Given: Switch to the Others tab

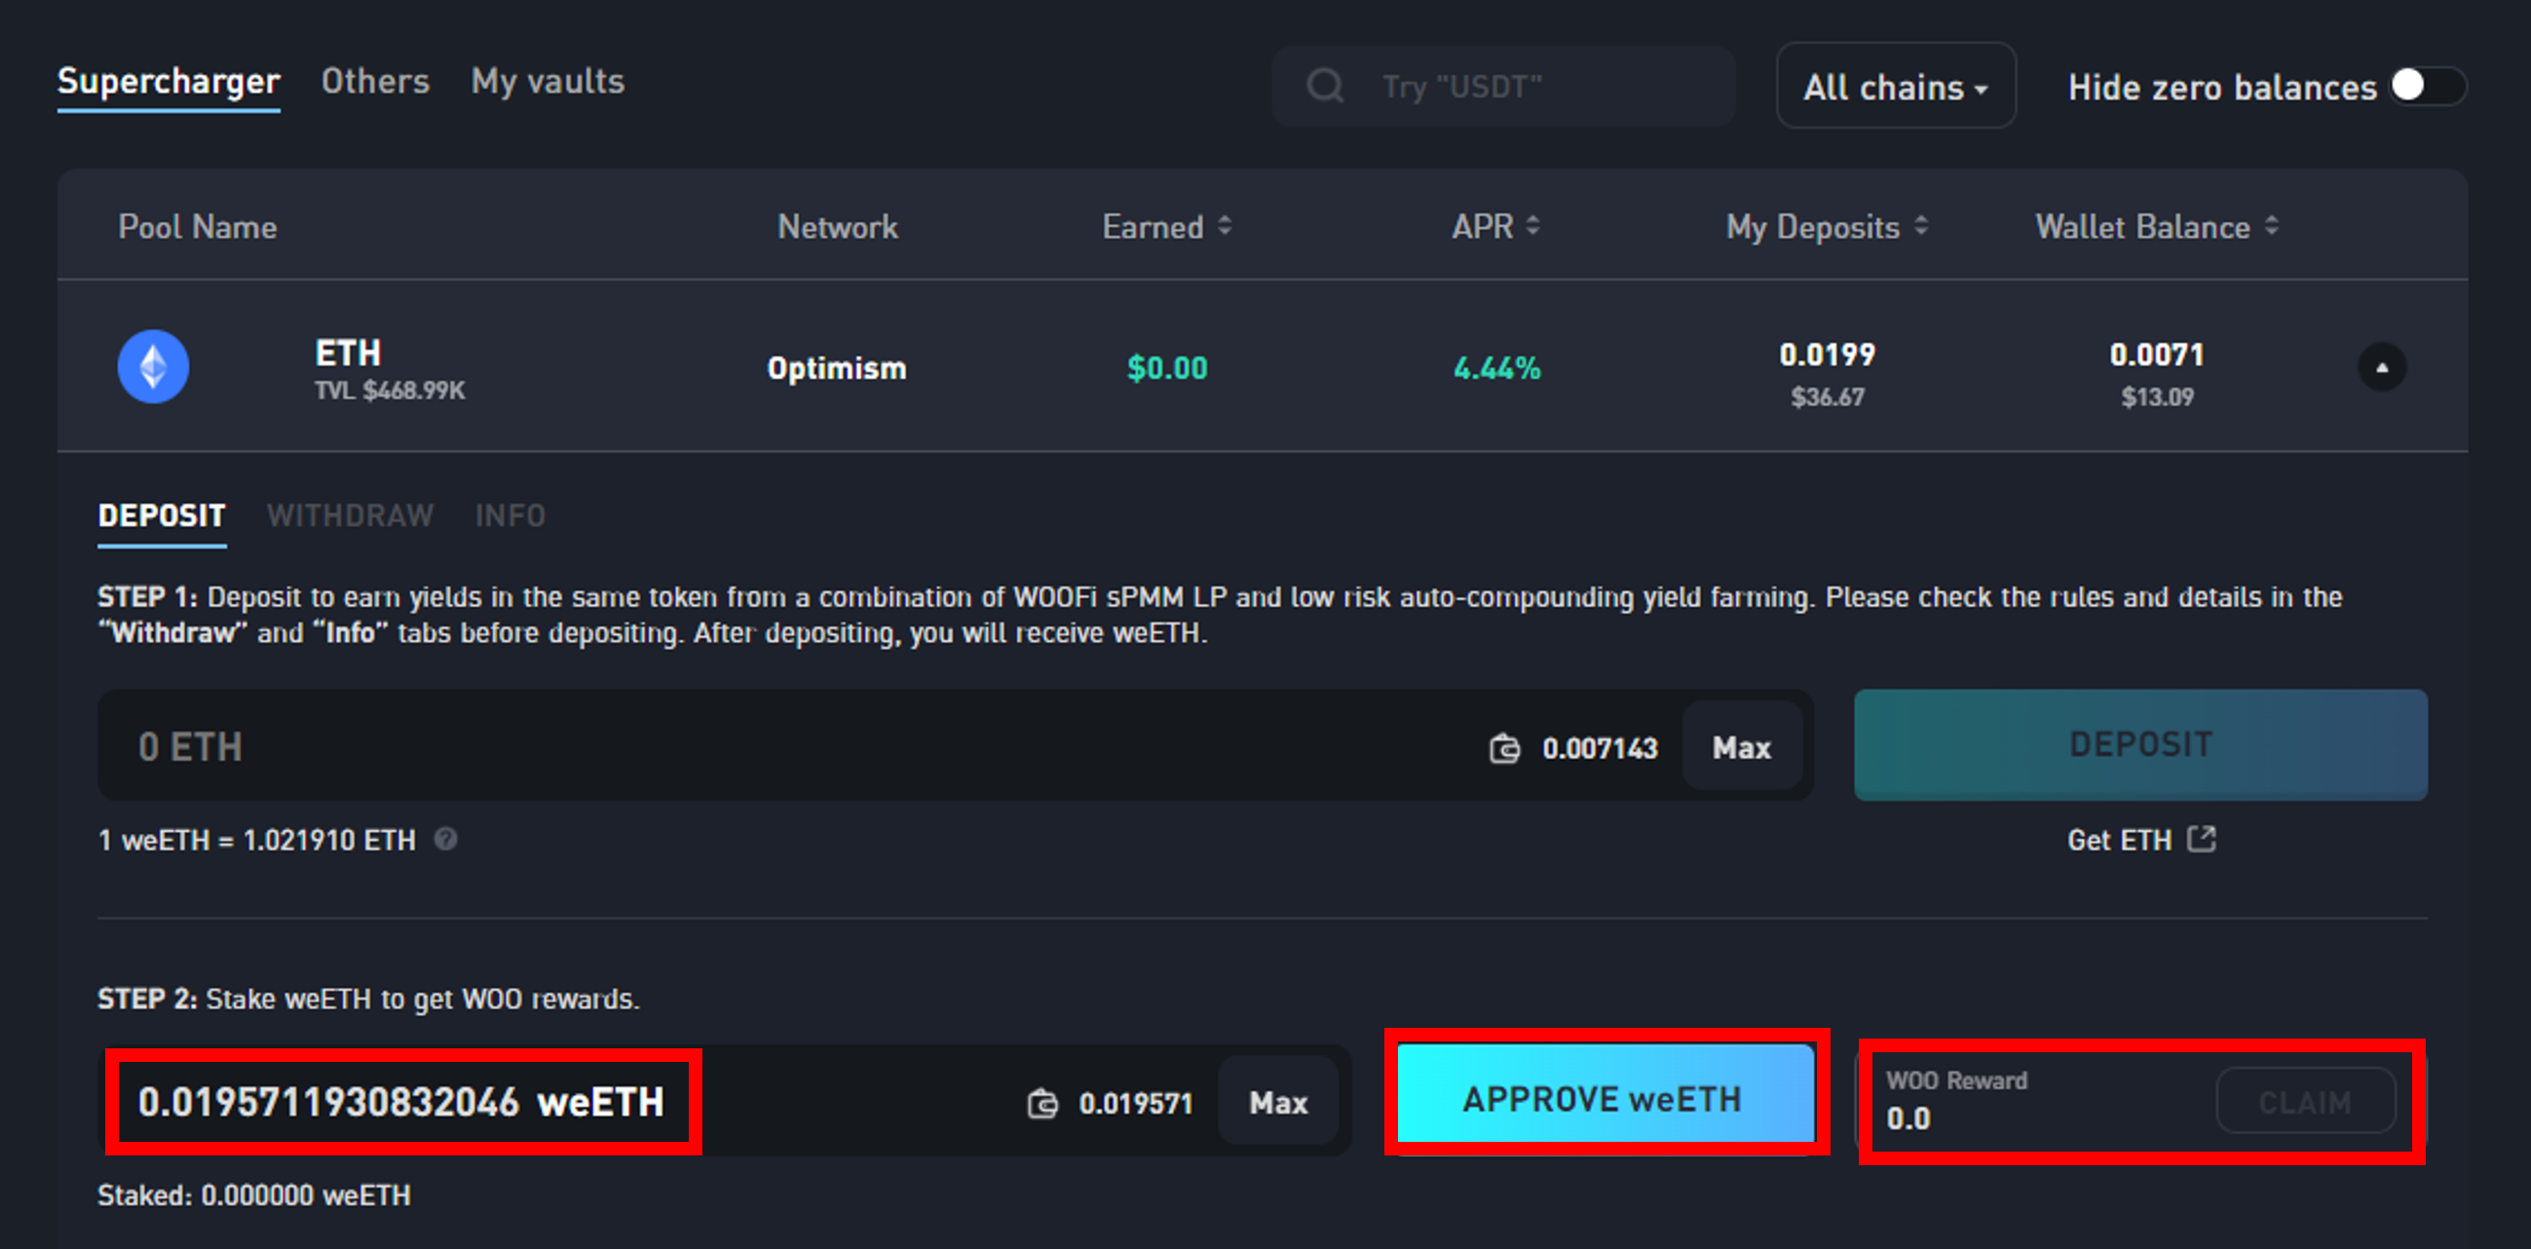Looking at the screenshot, I should (375, 82).
